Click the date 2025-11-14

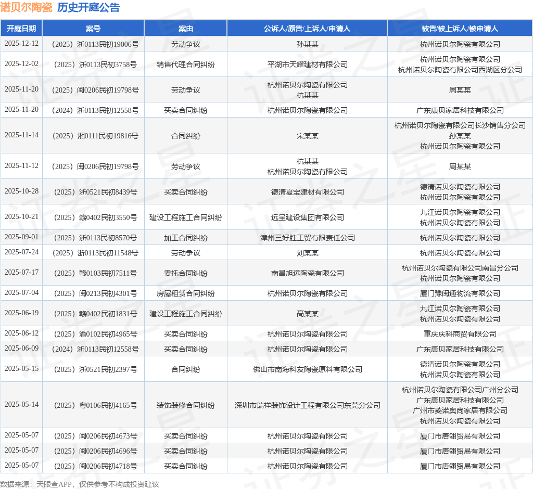pyautogui.click(x=21, y=135)
